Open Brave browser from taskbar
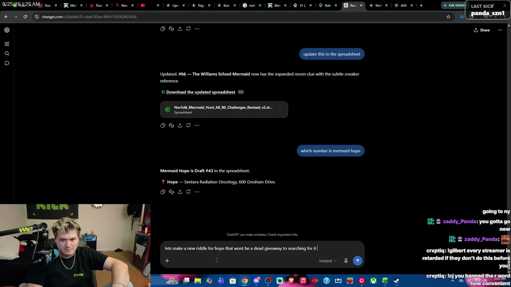Image resolution: width=511 pixels, height=287 pixels. (x=291, y=281)
